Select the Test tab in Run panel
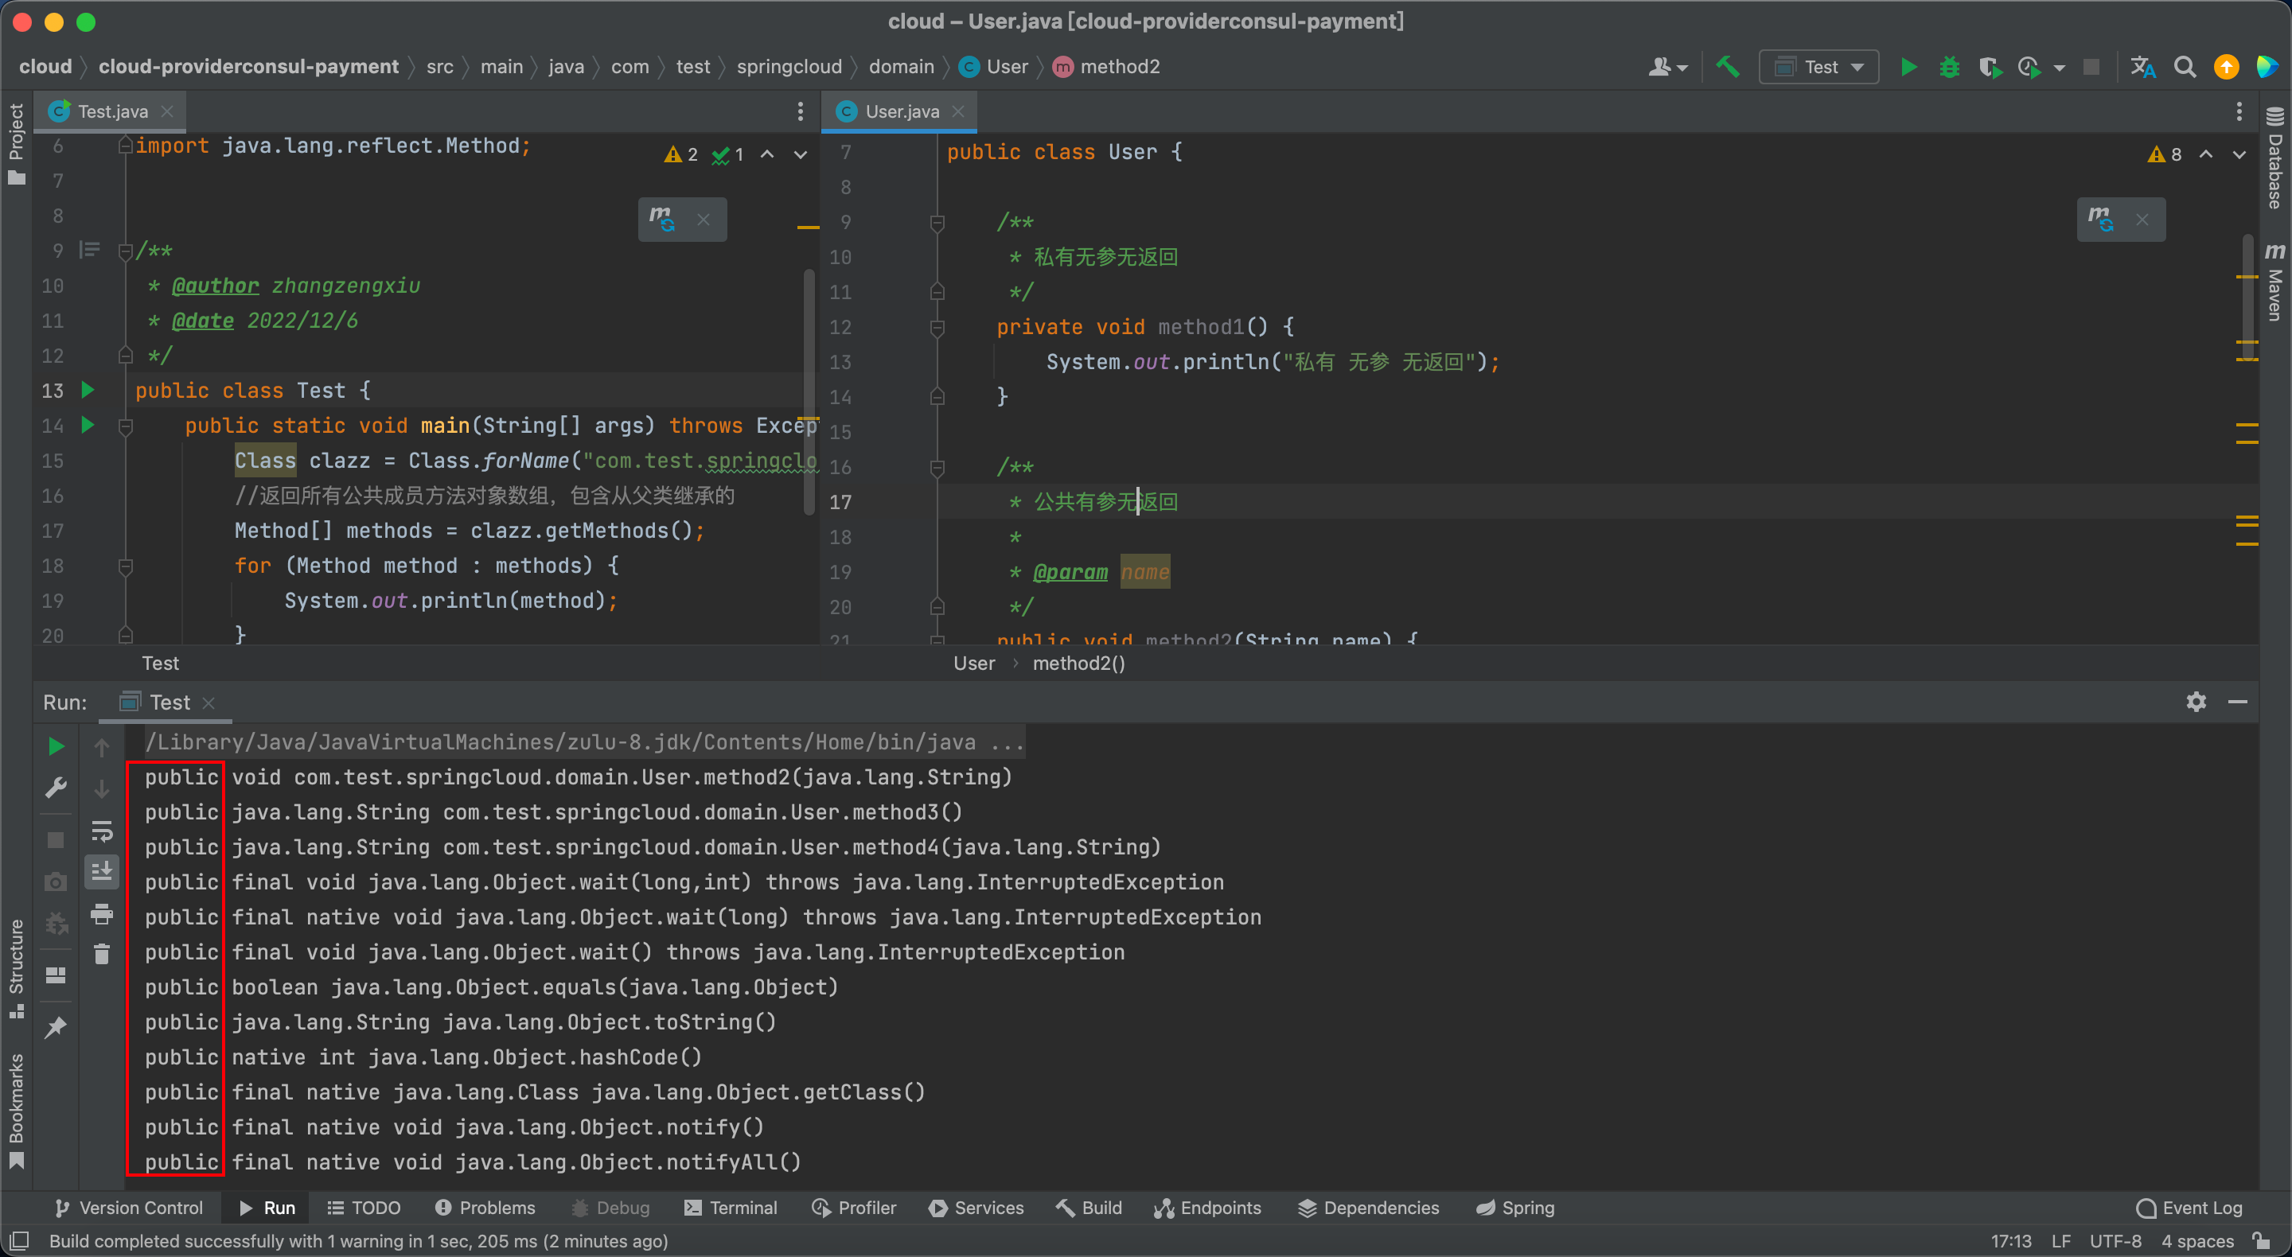 (x=169, y=702)
